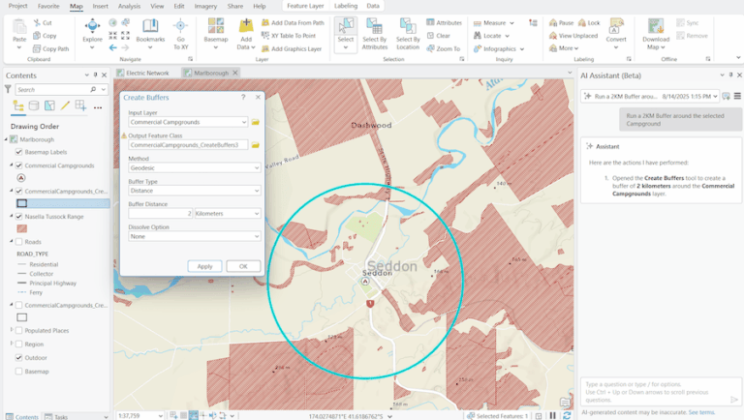The image size is (744, 420).
Task: Open the Method dropdown showing Geodesic
Action: click(x=257, y=167)
